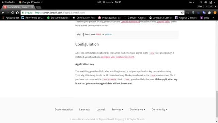Expand the Conference footer dropdown
The height and width of the screenshot is (123, 218).
tap(137, 109)
